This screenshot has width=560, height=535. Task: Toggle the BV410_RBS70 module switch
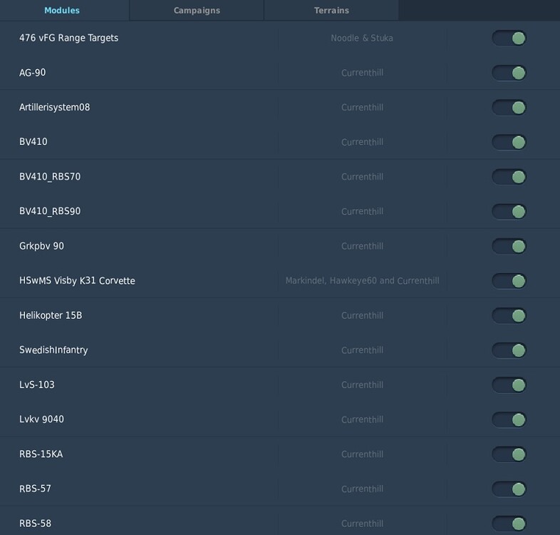click(x=509, y=177)
